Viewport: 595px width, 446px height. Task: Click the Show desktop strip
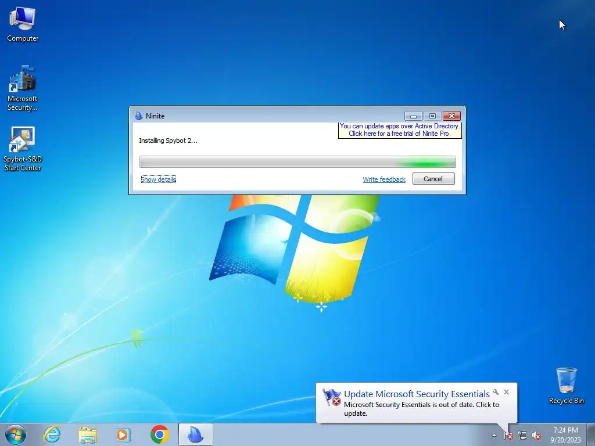coord(591,434)
